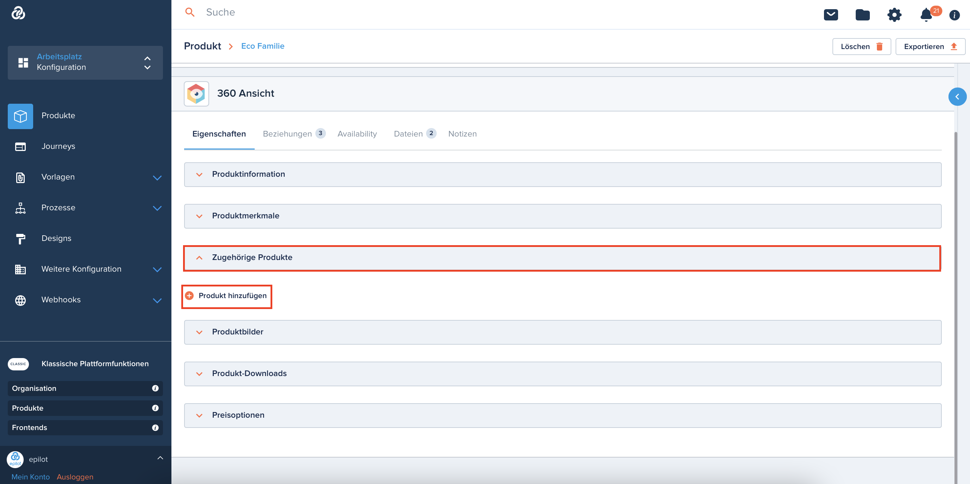The image size is (970, 484).
Task: Switch to the Availability tab
Action: pyautogui.click(x=357, y=134)
